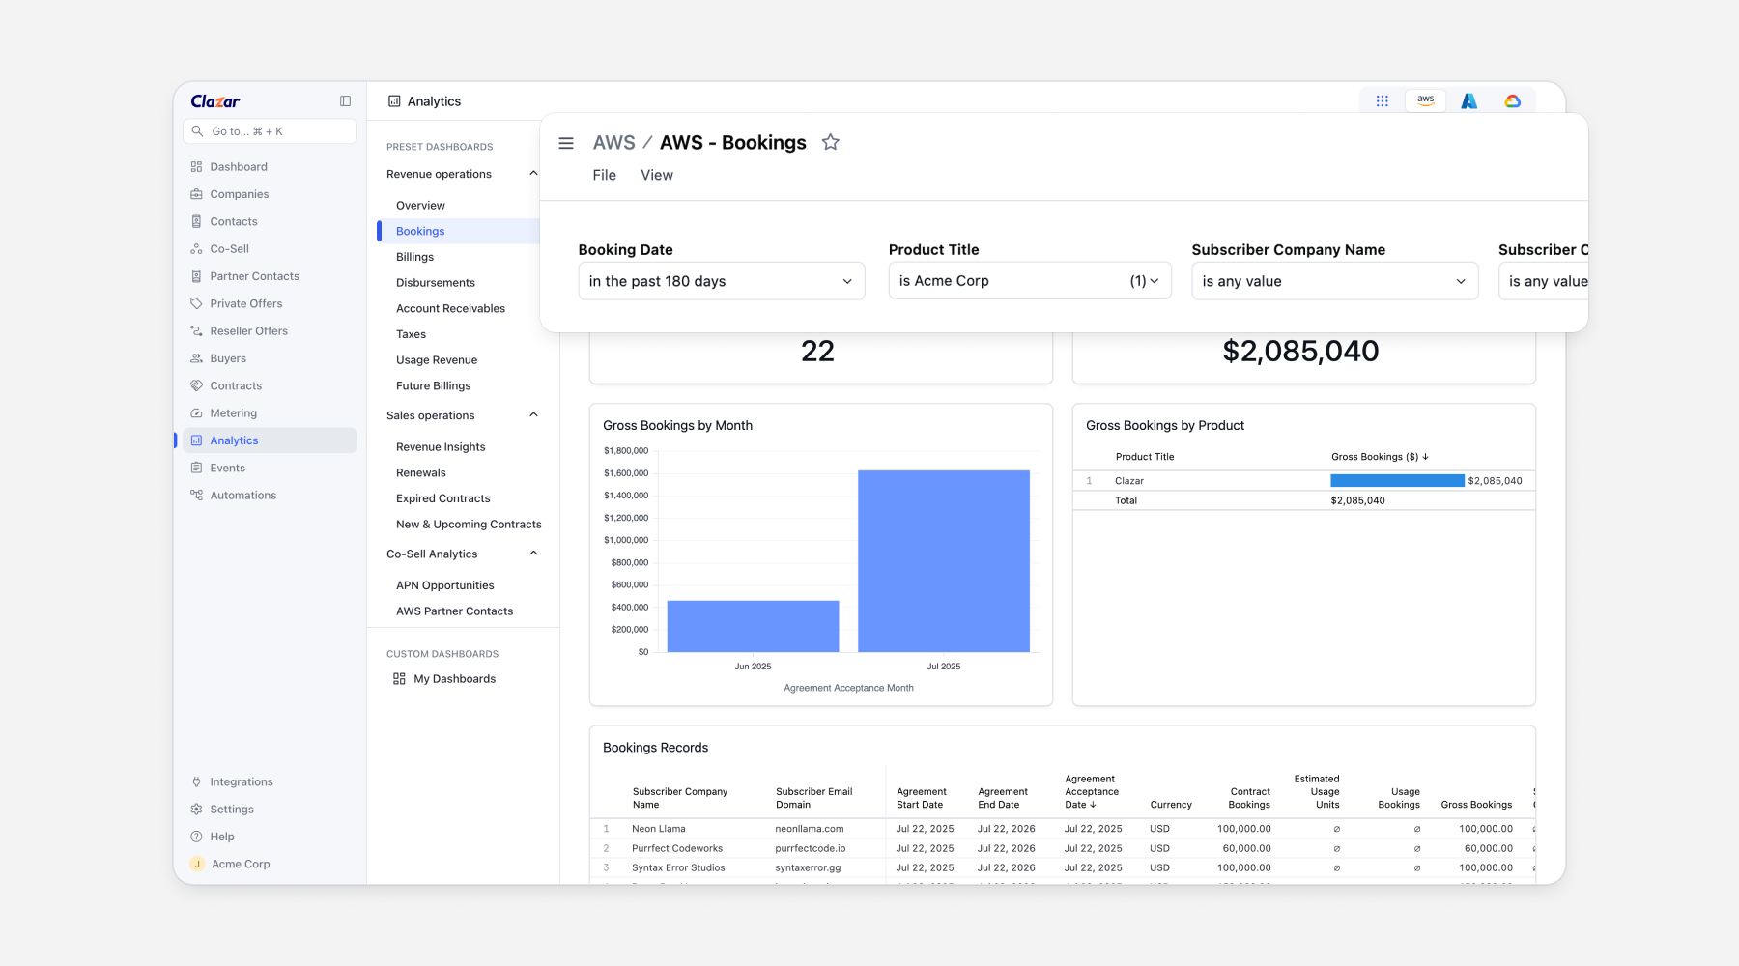This screenshot has height=966, width=1739.
Task: Open the Account Receivables dashboard
Action: (x=451, y=309)
